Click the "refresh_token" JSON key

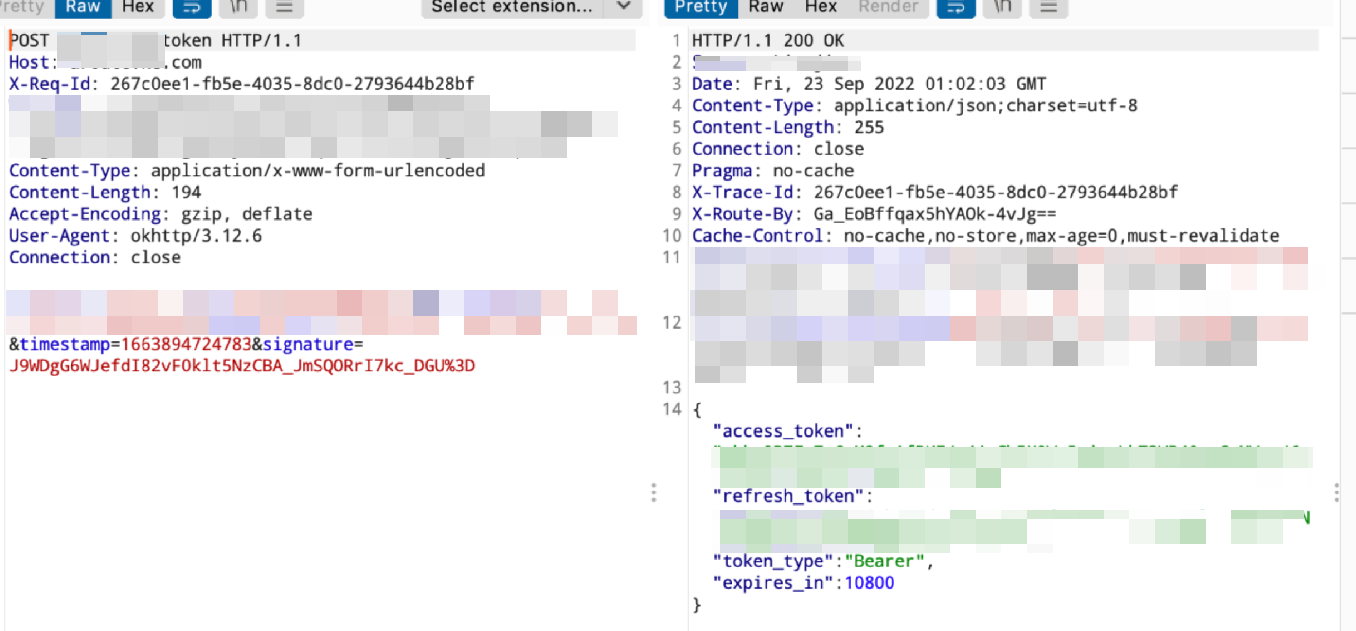point(788,496)
